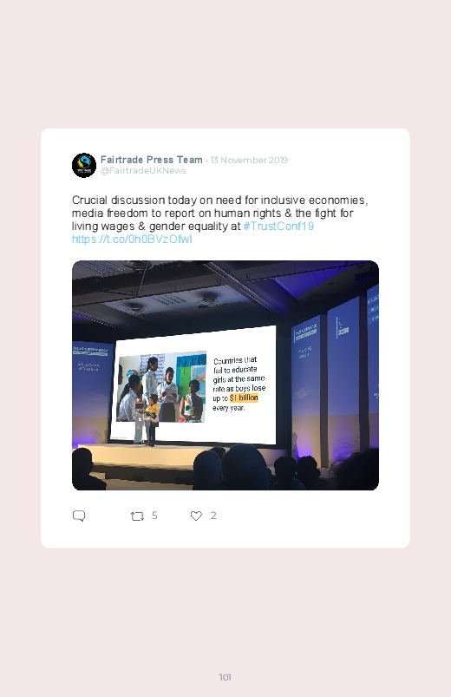Click the tweet text about inclusive economies
451x697 pixels.
click(220, 213)
